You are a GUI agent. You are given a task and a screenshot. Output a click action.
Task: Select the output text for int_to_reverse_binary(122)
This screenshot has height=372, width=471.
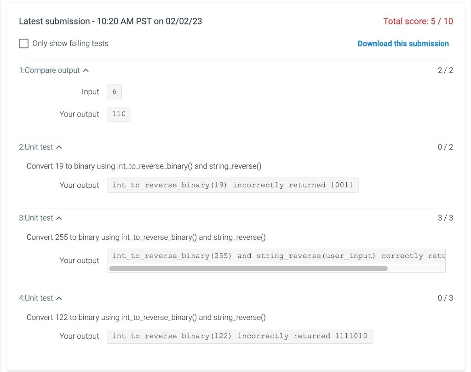point(240,336)
